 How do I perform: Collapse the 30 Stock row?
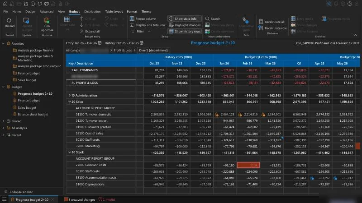pyautogui.click(x=70, y=152)
